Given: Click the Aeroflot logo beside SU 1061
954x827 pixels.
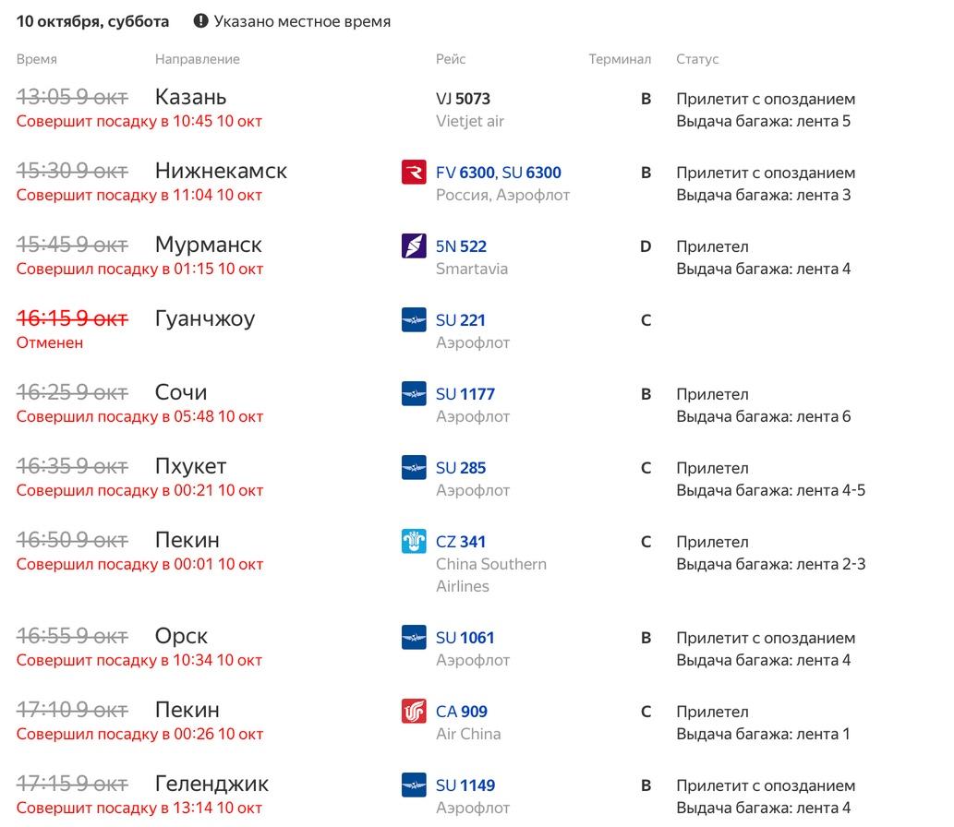Looking at the screenshot, I should 414,637.
